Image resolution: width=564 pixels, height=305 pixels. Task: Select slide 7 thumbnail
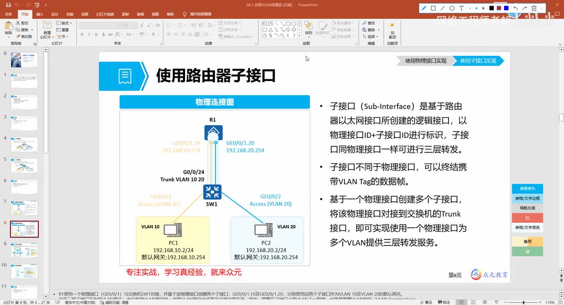(24, 208)
